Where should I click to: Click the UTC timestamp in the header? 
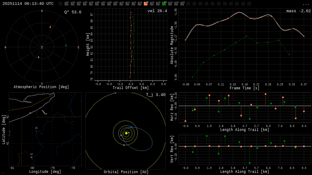click(28, 4)
